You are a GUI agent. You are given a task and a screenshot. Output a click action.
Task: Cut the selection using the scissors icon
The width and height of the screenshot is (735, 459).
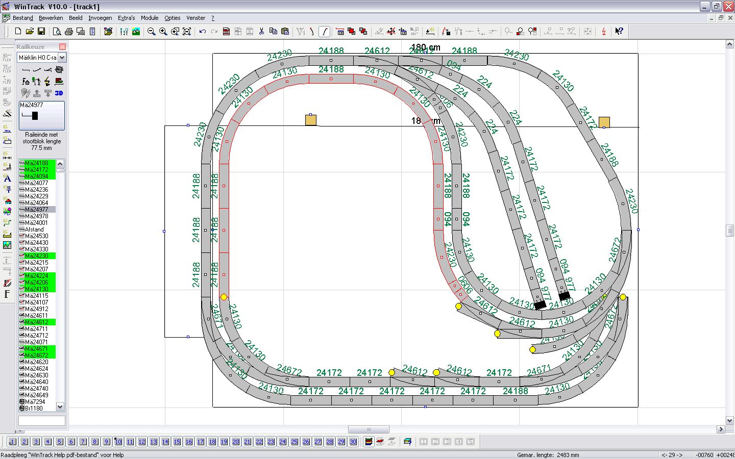[x=261, y=32]
